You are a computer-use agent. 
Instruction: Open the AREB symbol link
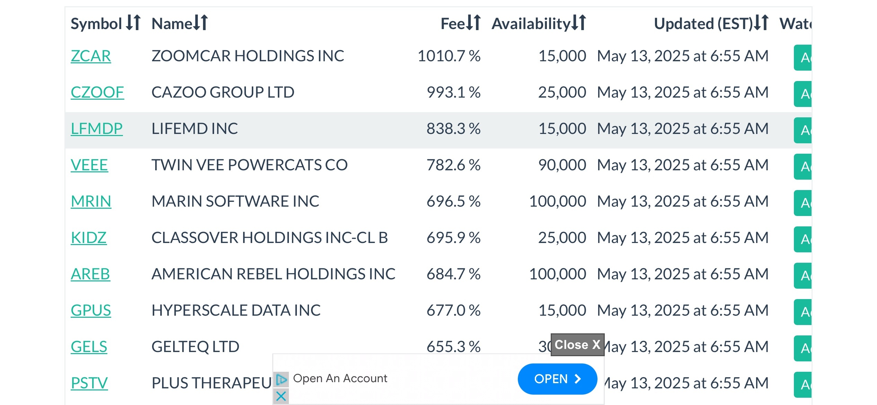point(90,274)
